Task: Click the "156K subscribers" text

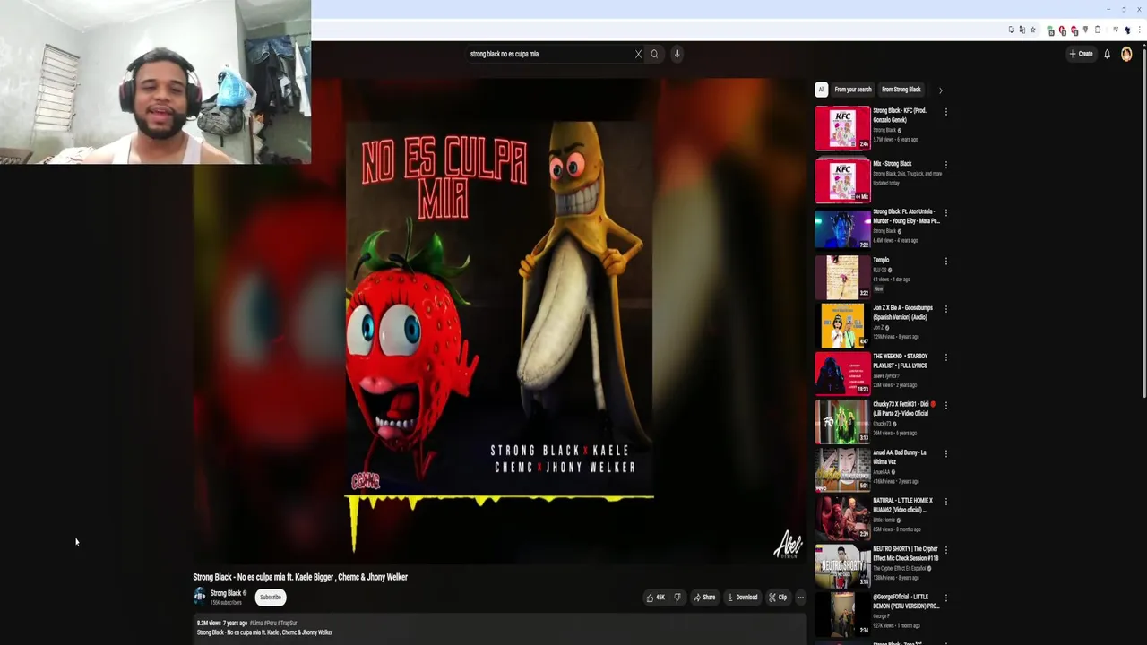Action: click(x=226, y=603)
